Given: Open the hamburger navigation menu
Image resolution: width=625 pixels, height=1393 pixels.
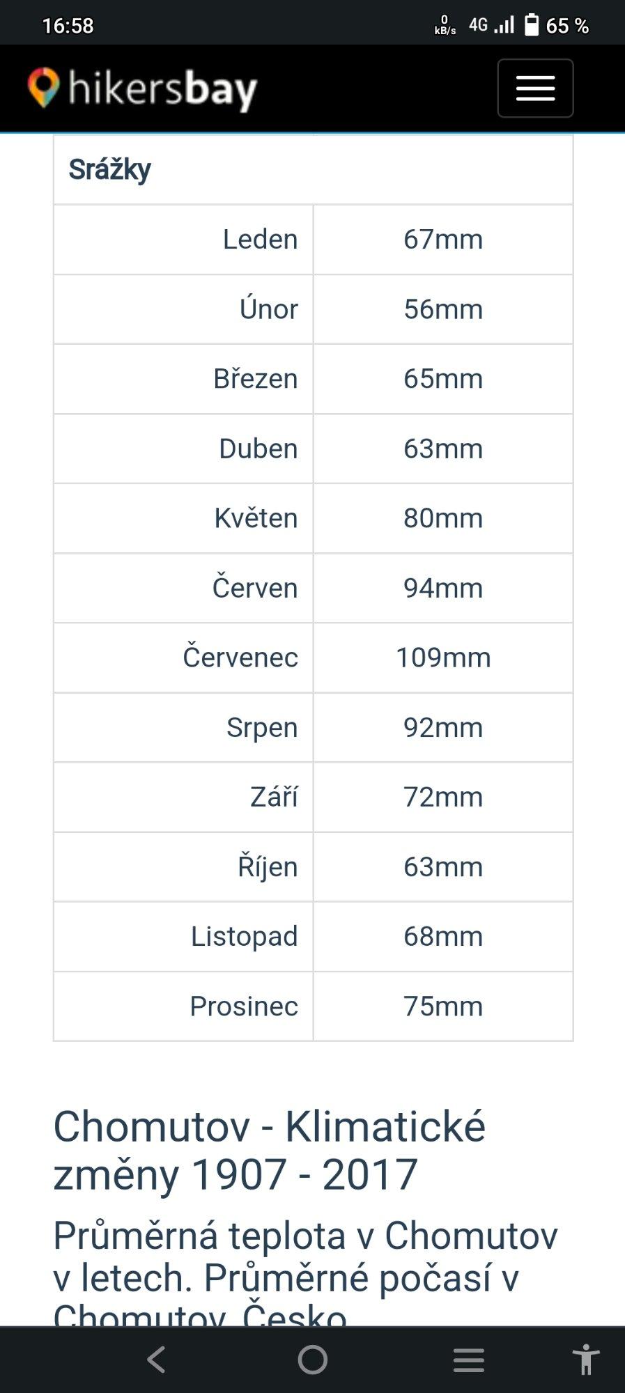Looking at the screenshot, I should [535, 88].
